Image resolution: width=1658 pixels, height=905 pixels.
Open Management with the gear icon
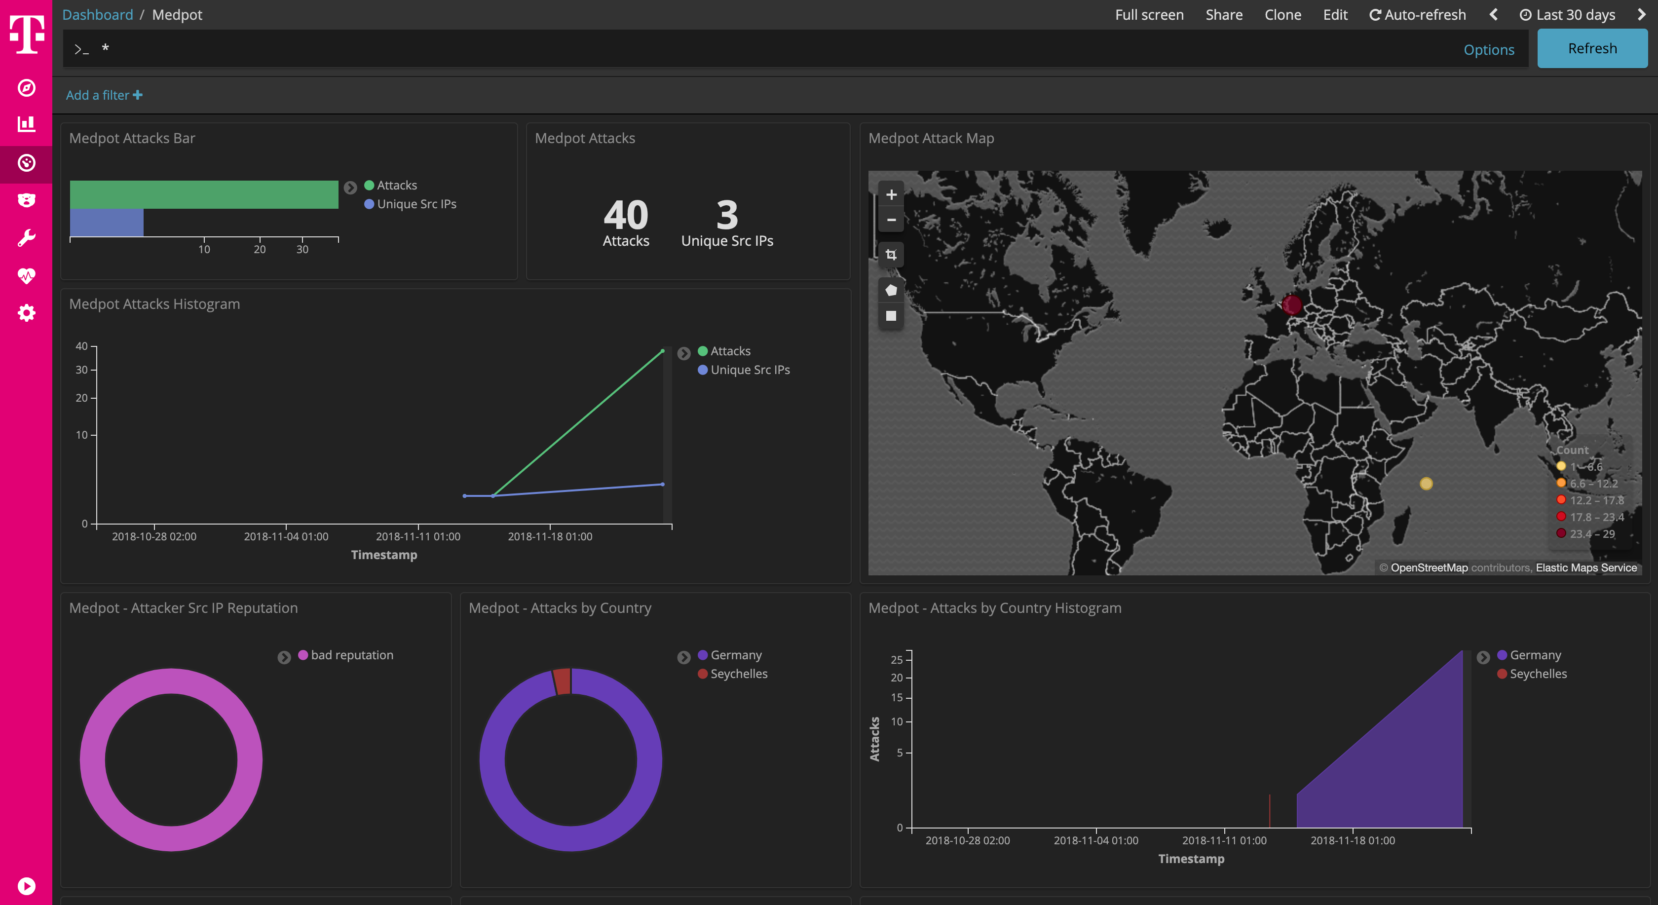[26, 313]
